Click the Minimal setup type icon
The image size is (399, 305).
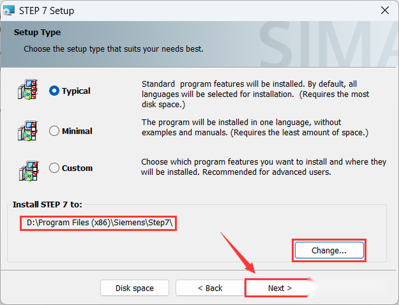pyautogui.click(x=28, y=131)
